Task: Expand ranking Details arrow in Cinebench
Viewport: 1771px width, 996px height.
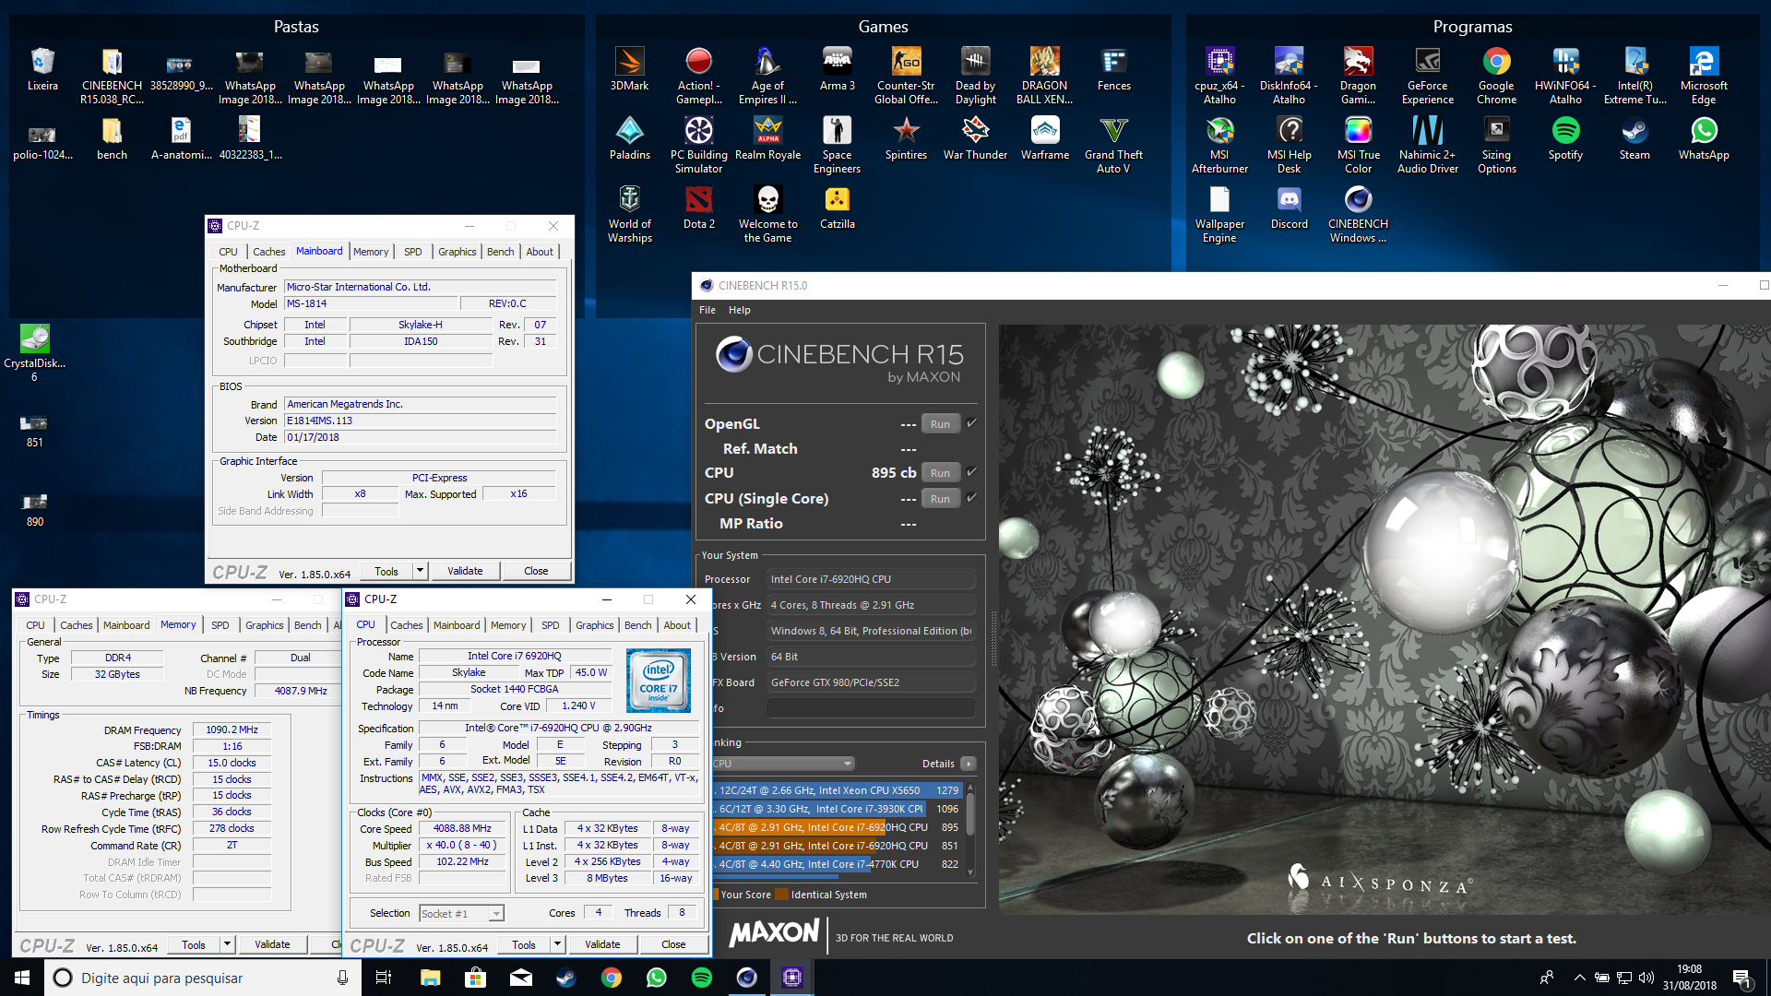Action: (968, 764)
